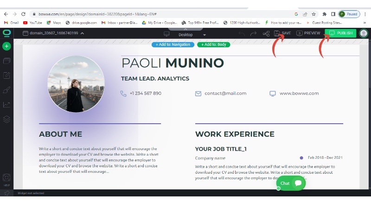Click the undo arrow in top toolbar
The width and height of the screenshot is (371, 208).
point(242,33)
